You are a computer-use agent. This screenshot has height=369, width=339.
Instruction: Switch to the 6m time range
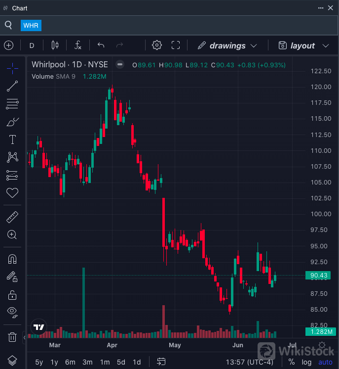tap(70, 362)
